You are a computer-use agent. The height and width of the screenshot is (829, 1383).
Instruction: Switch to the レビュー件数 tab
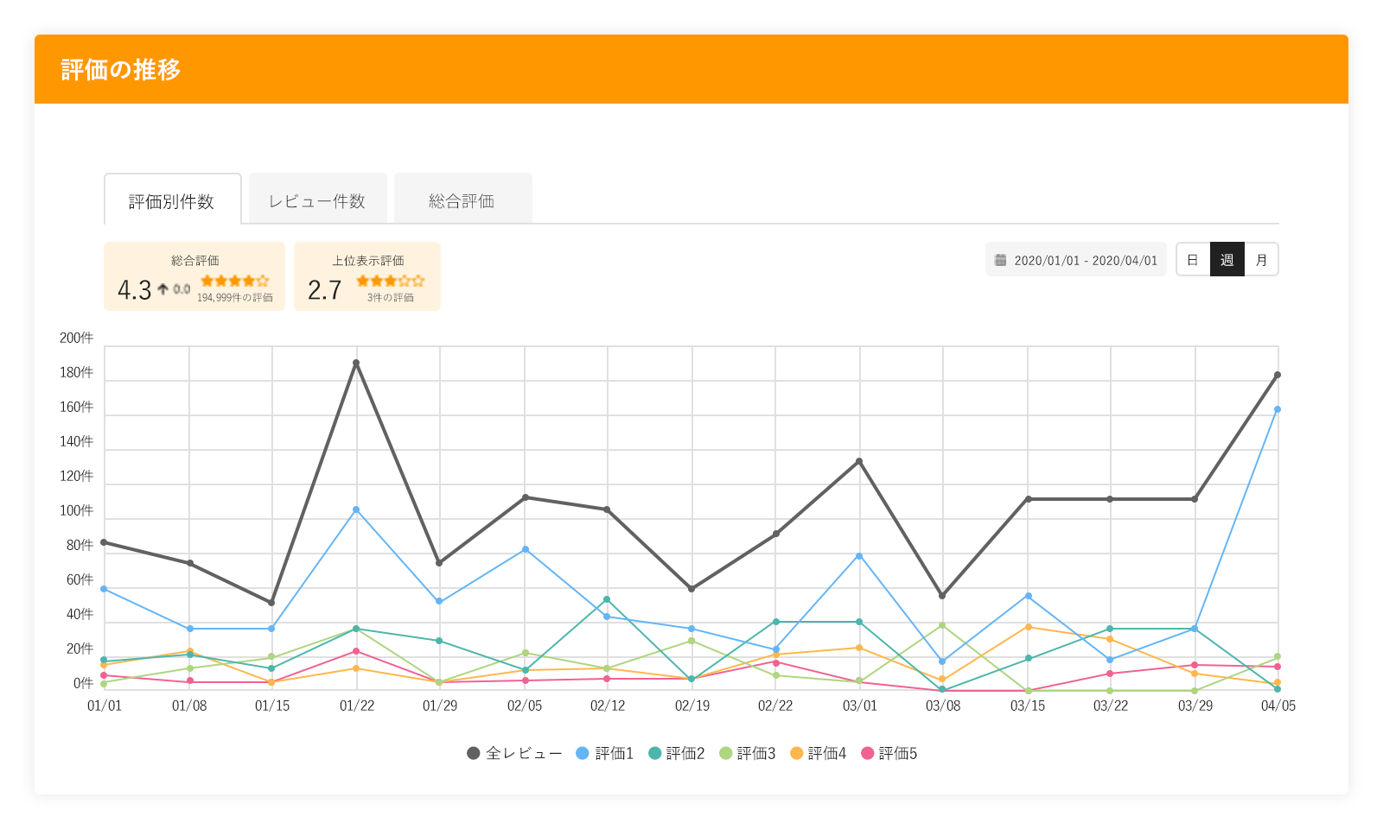pyautogui.click(x=317, y=201)
